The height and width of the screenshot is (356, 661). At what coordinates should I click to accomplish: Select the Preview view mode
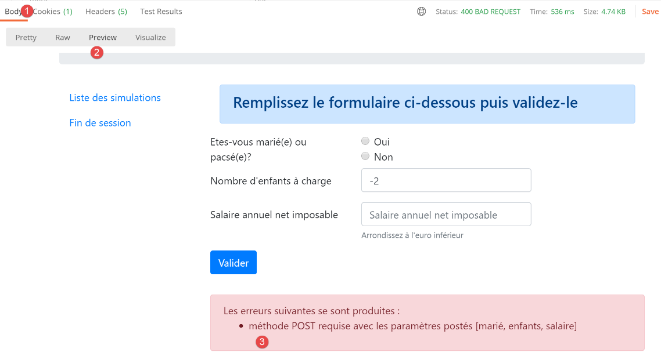103,38
